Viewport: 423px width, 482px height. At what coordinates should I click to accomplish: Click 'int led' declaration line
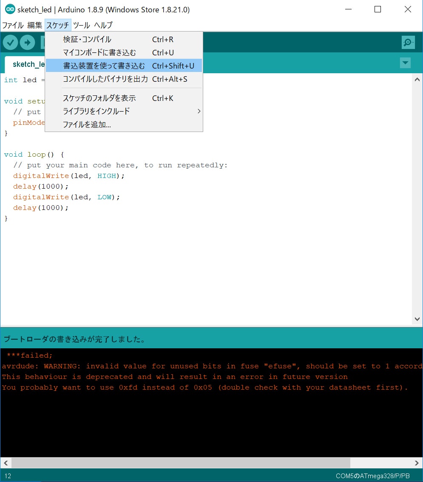24,80
